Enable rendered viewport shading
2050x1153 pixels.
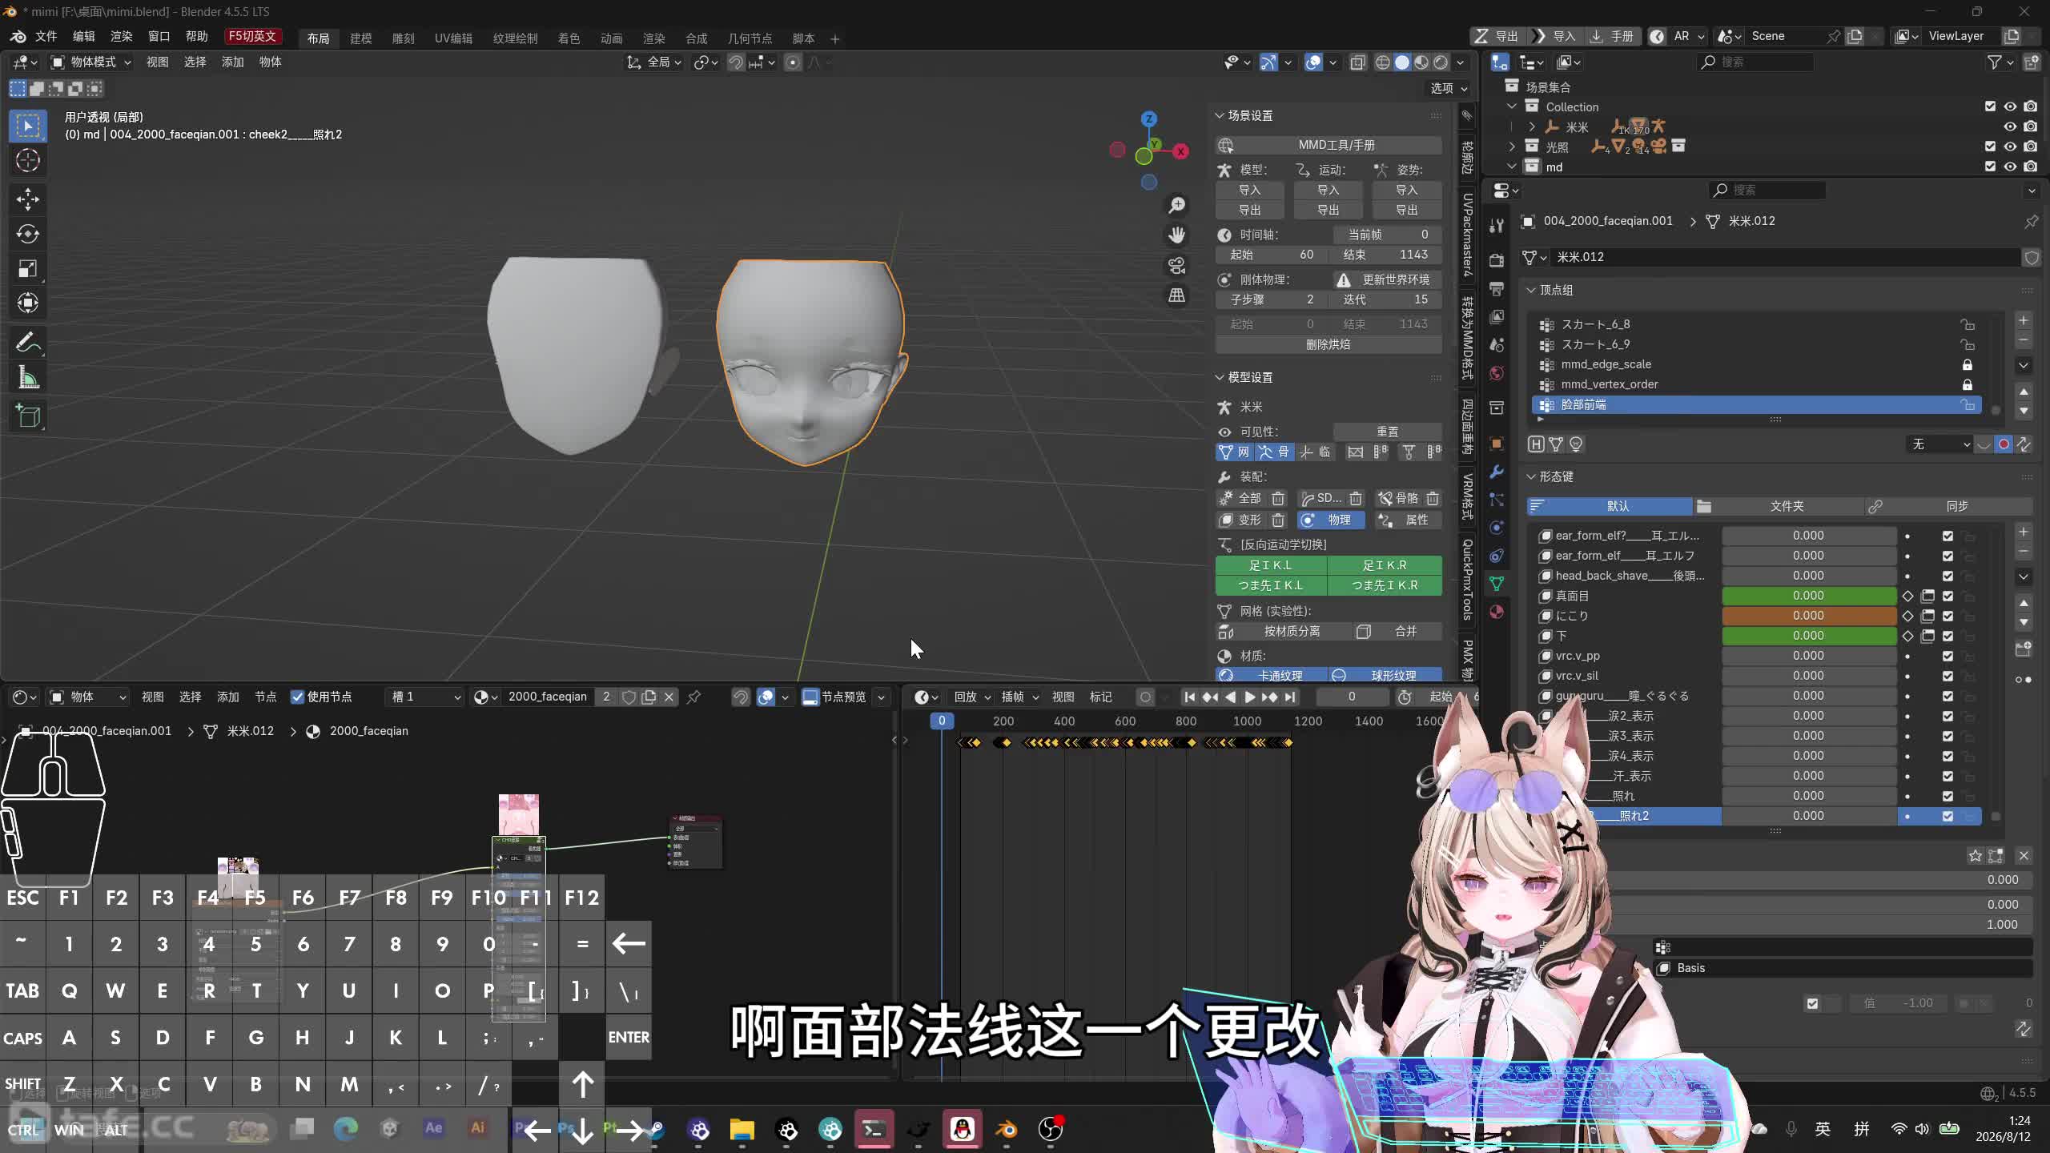(1441, 62)
